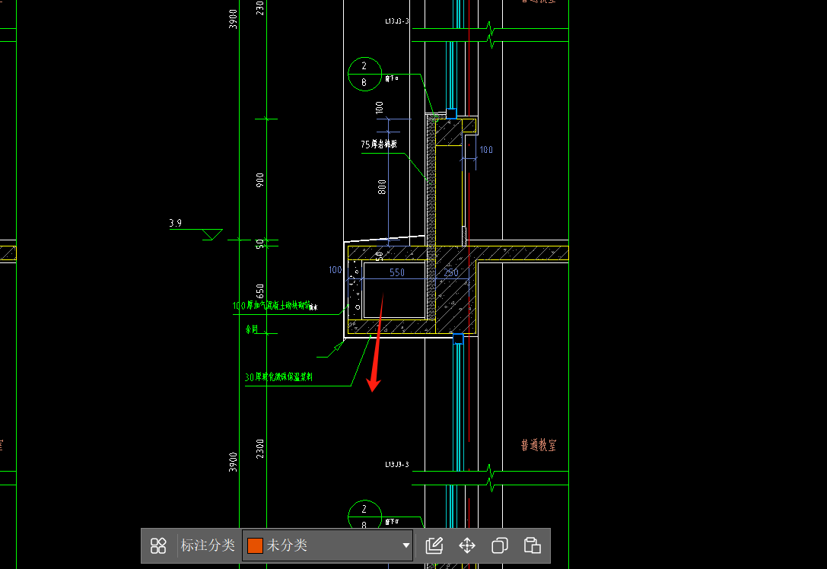Expand the 未分类 category dropdown arrow

pos(406,545)
